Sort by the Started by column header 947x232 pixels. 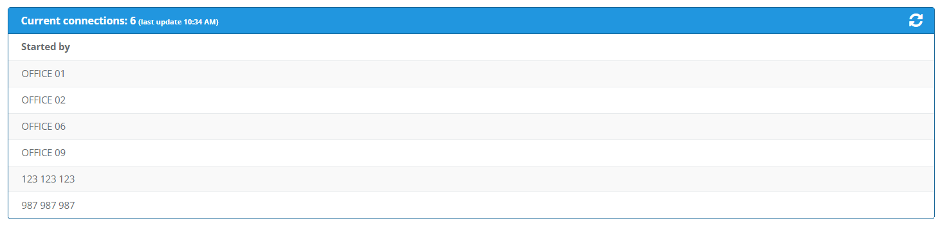[46, 47]
